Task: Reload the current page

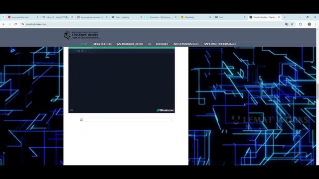Action: click(x=15, y=24)
